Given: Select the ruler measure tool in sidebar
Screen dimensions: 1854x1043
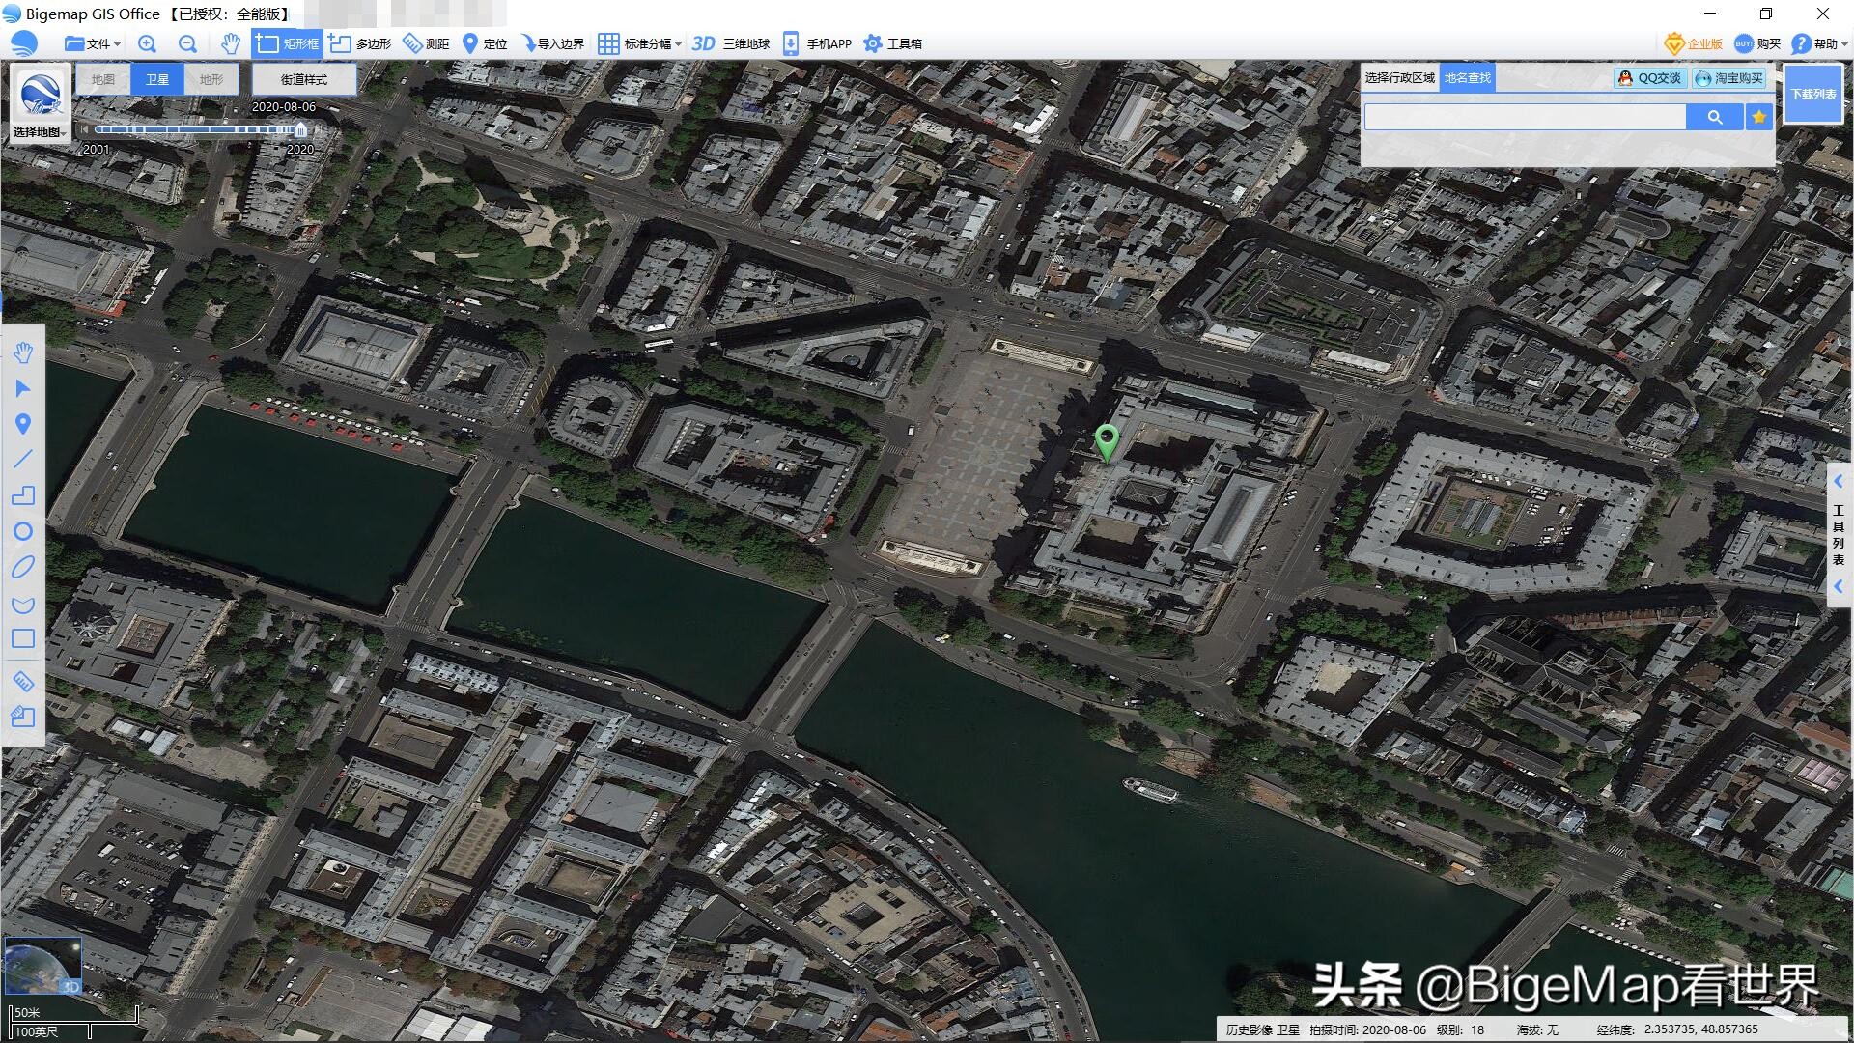Looking at the screenshot, I should 23,682.
